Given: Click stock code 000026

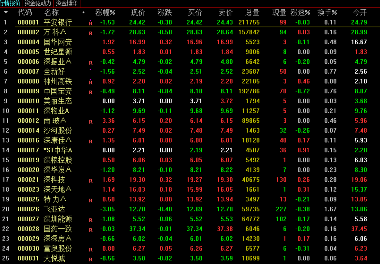Looking at the screenshot, I should tap(28, 209).
